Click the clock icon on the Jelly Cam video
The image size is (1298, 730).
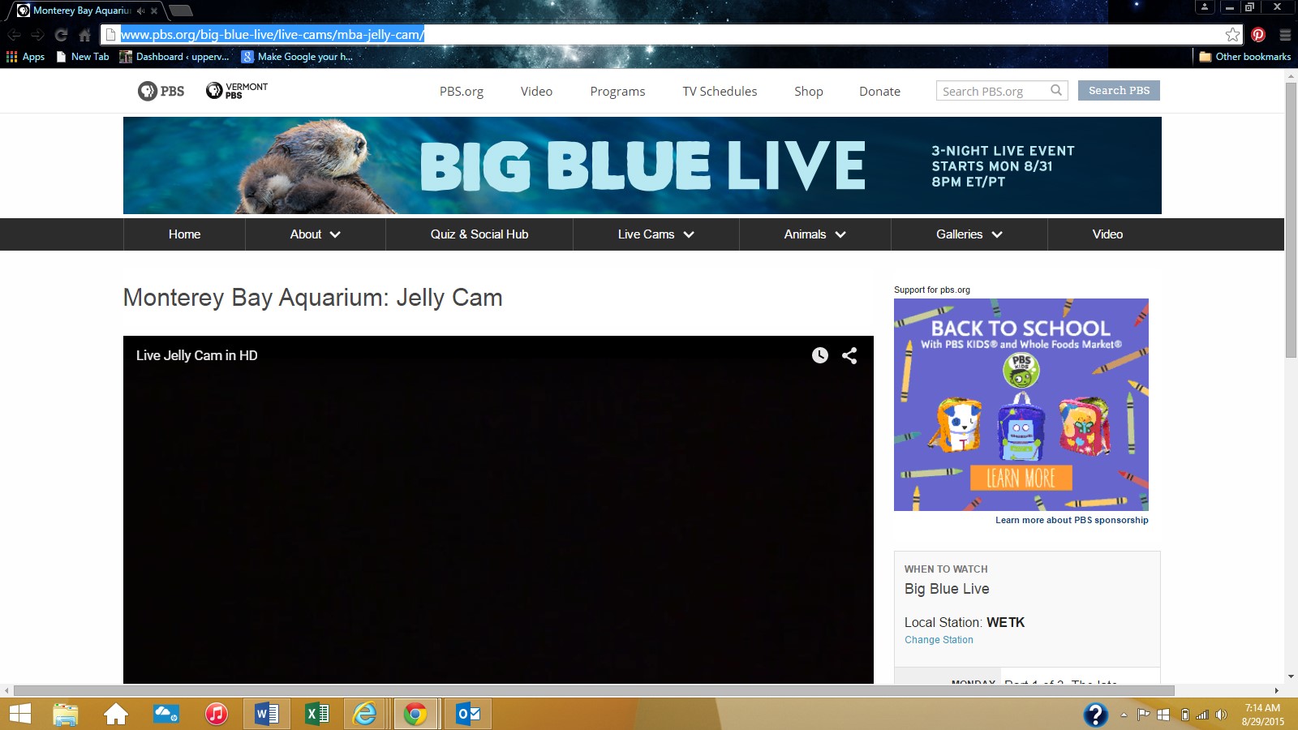point(820,355)
